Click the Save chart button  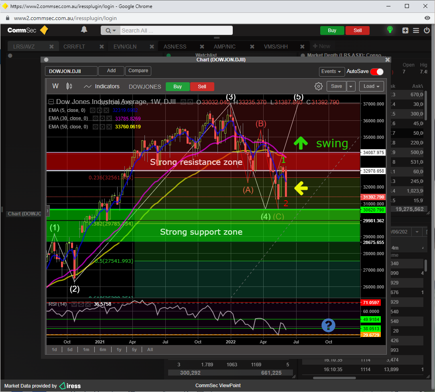[x=337, y=86]
